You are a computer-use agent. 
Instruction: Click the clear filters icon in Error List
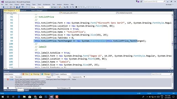pos(52,74)
